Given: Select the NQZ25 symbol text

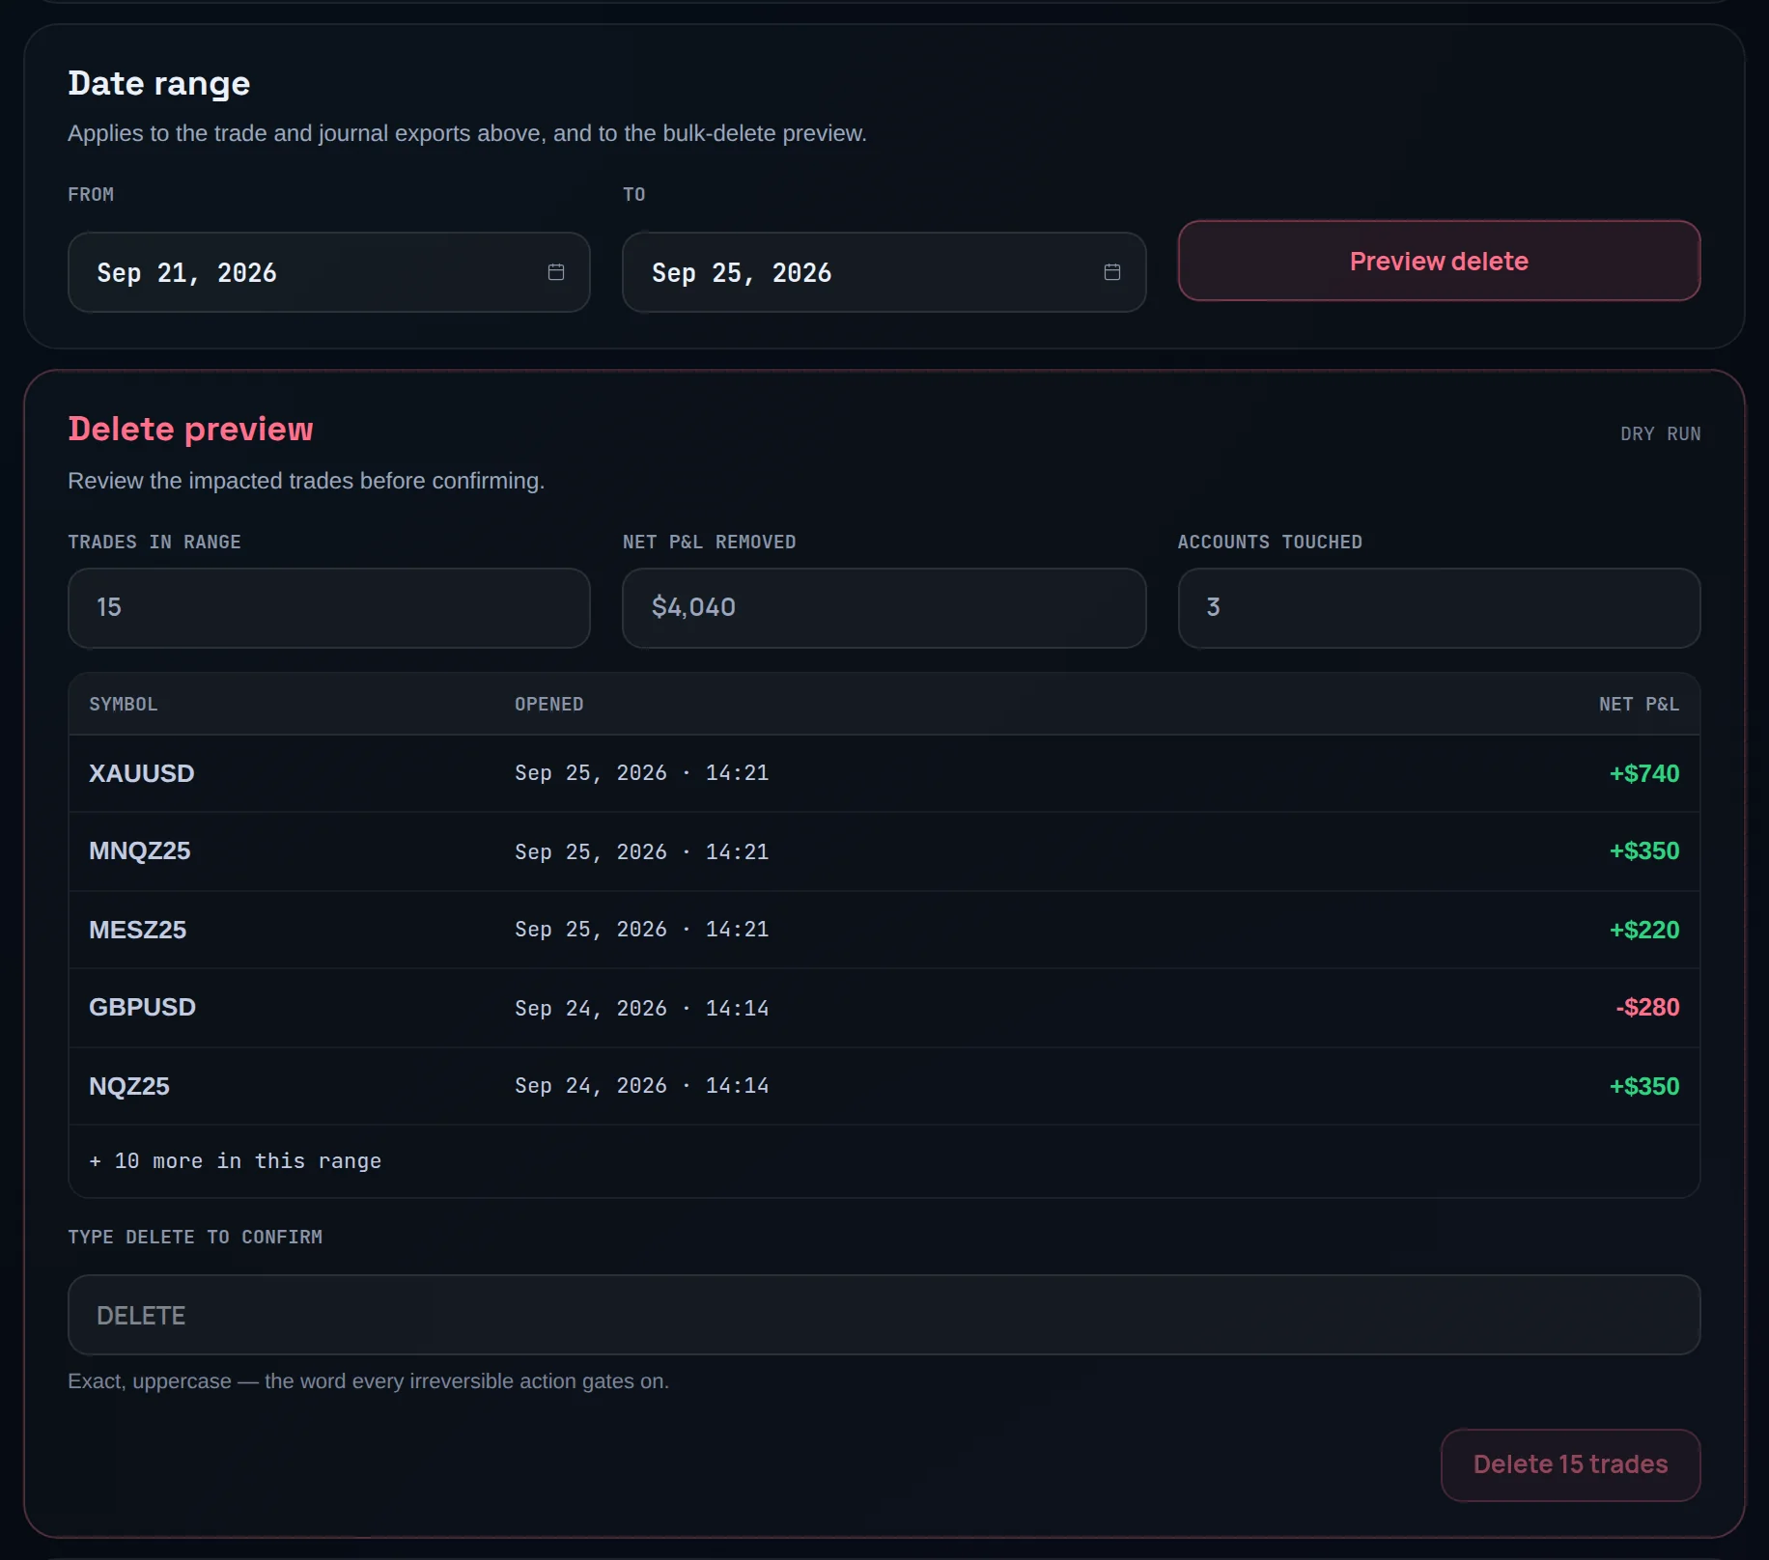Looking at the screenshot, I should (129, 1086).
